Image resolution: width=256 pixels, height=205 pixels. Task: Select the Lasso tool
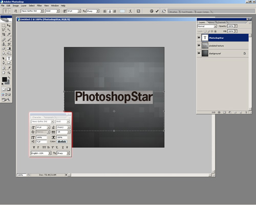[x=4, y=30]
